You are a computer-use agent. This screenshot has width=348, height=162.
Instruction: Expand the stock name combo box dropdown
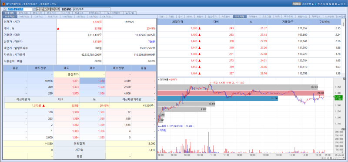pos(34,9)
